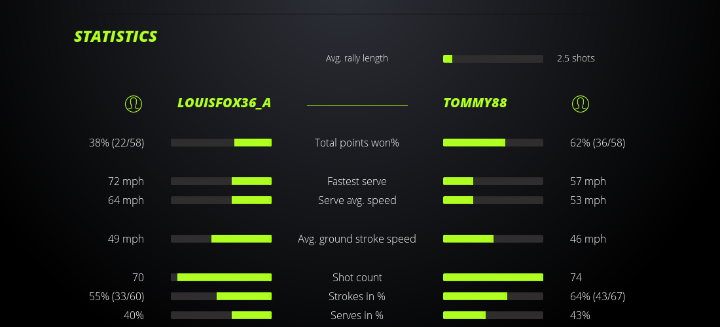Click the Serves in % label
This screenshot has height=327, width=720.
[357, 315]
